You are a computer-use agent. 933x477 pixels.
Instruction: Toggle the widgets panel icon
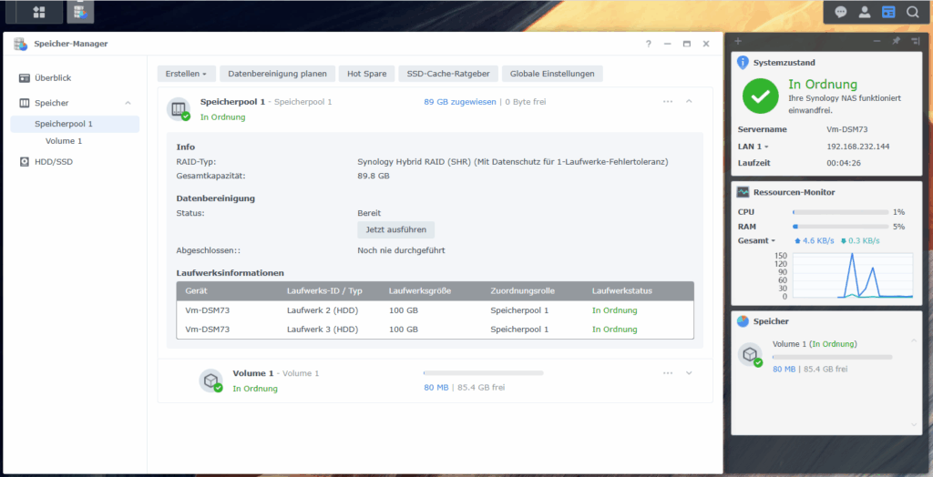click(888, 12)
